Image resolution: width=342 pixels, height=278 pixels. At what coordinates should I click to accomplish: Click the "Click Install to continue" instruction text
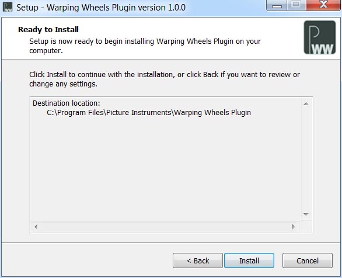[x=165, y=79]
